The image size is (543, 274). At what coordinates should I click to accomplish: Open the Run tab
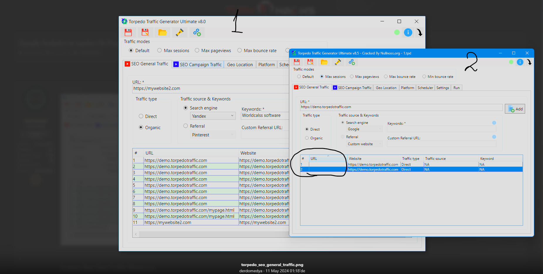coord(456,88)
